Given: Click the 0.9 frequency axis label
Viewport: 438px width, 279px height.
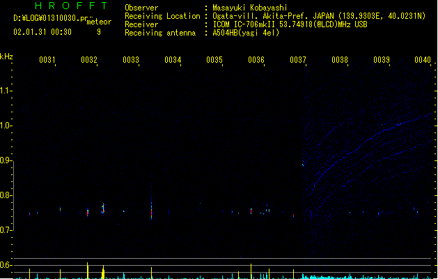Looking at the screenshot, I should [x=6, y=160].
